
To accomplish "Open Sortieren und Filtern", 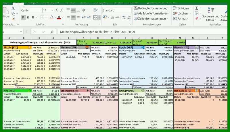I will pos(211,14).
